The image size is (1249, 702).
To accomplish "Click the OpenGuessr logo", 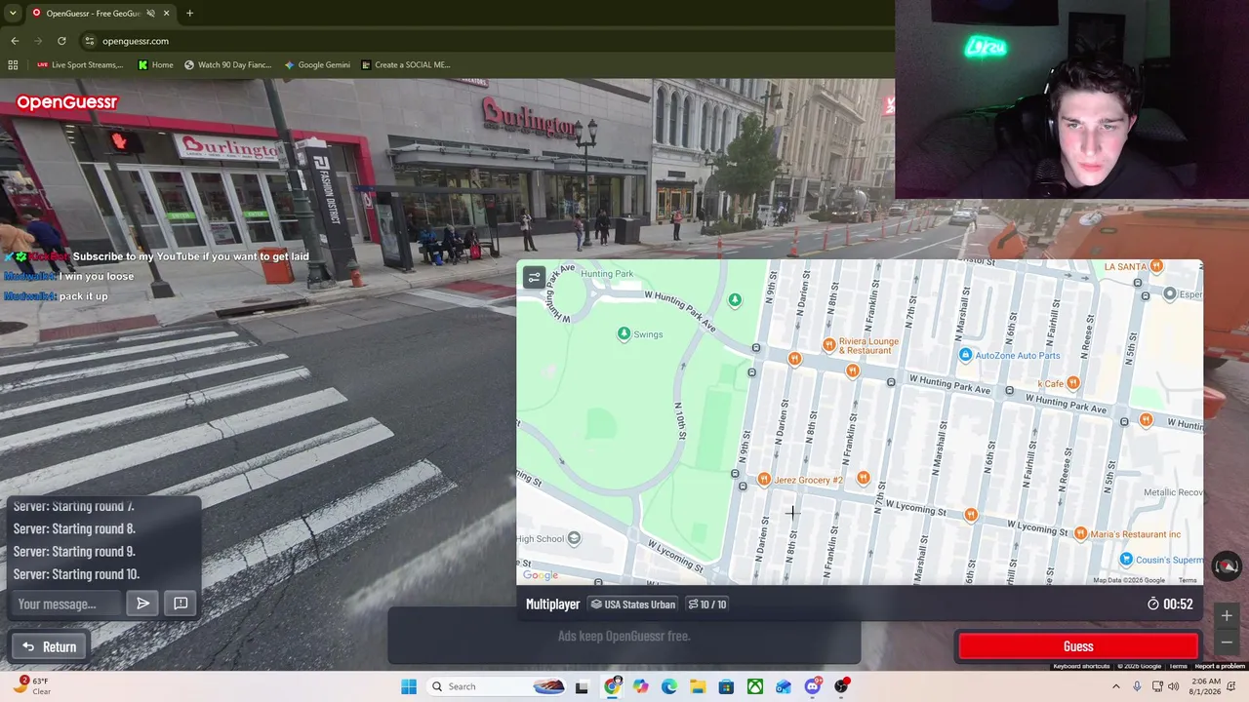I will tap(66, 102).
